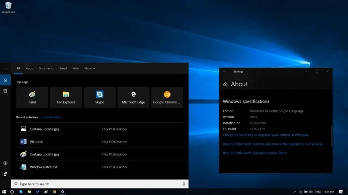Select the All search tab

click(x=18, y=68)
